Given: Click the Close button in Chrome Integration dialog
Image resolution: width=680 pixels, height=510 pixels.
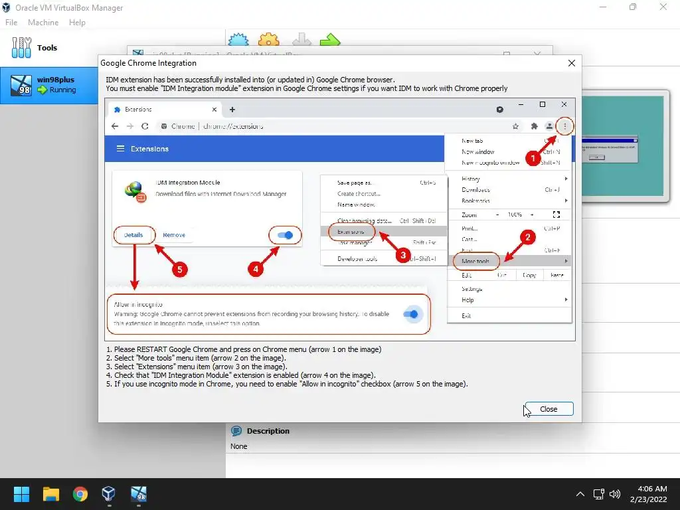Looking at the screenshot, I should tap(549, 409).
